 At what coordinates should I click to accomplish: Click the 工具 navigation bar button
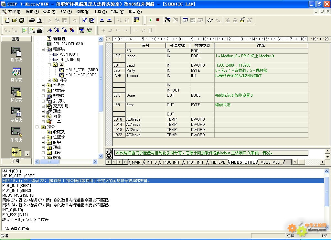click(16, 161)
